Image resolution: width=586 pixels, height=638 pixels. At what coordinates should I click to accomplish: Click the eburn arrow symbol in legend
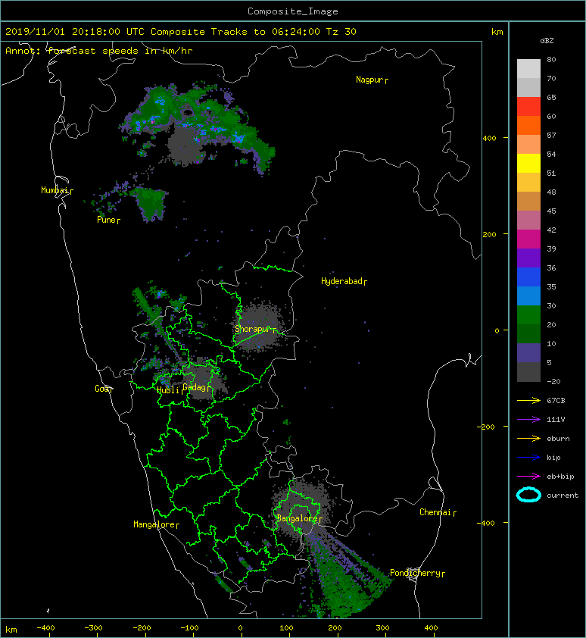coord(528,439)
